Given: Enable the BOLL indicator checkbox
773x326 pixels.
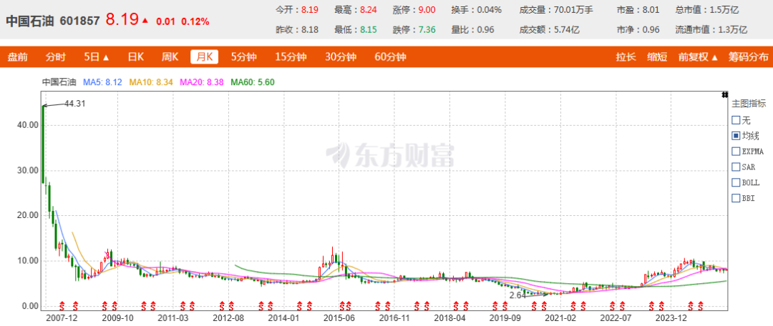Looking at the screenshot, I should [x=736, y=182].
